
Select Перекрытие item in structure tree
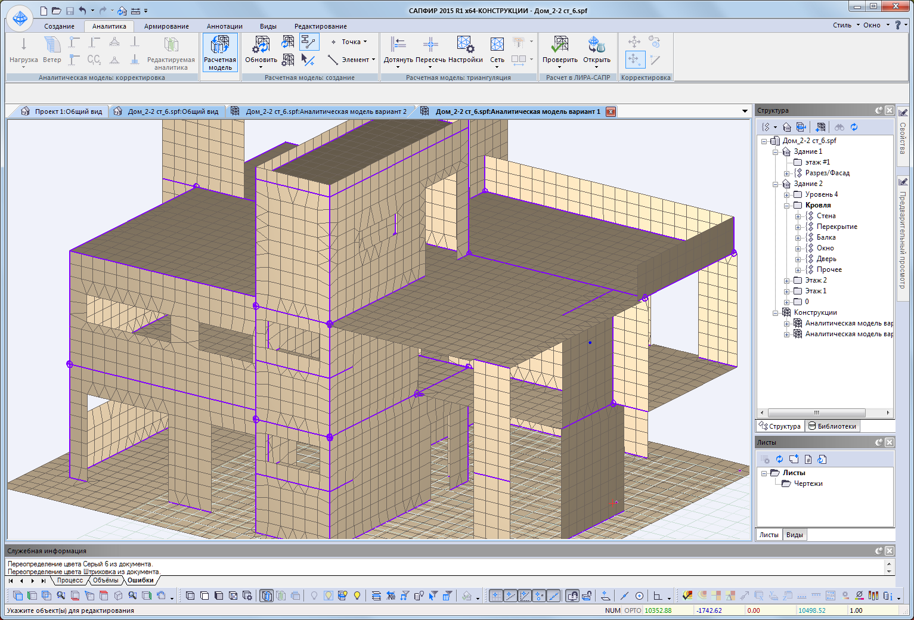click(836, 227)
